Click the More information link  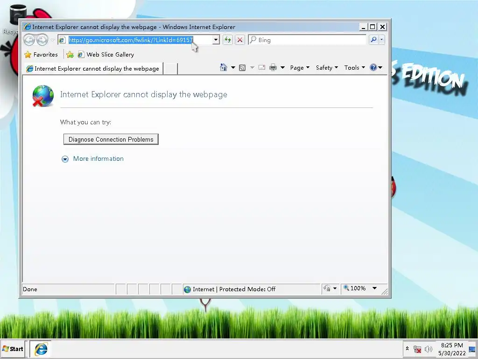coord(98,159)
